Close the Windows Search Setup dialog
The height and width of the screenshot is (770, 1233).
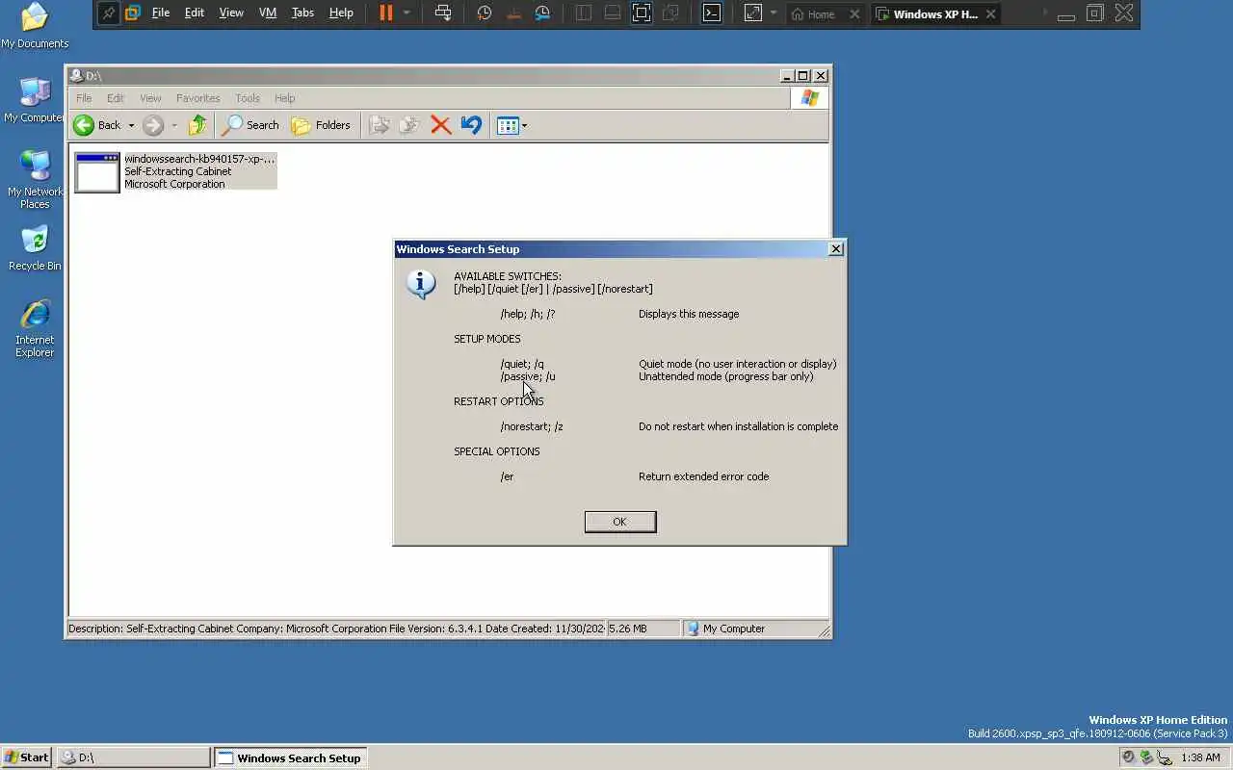click(x=836, y=249)
